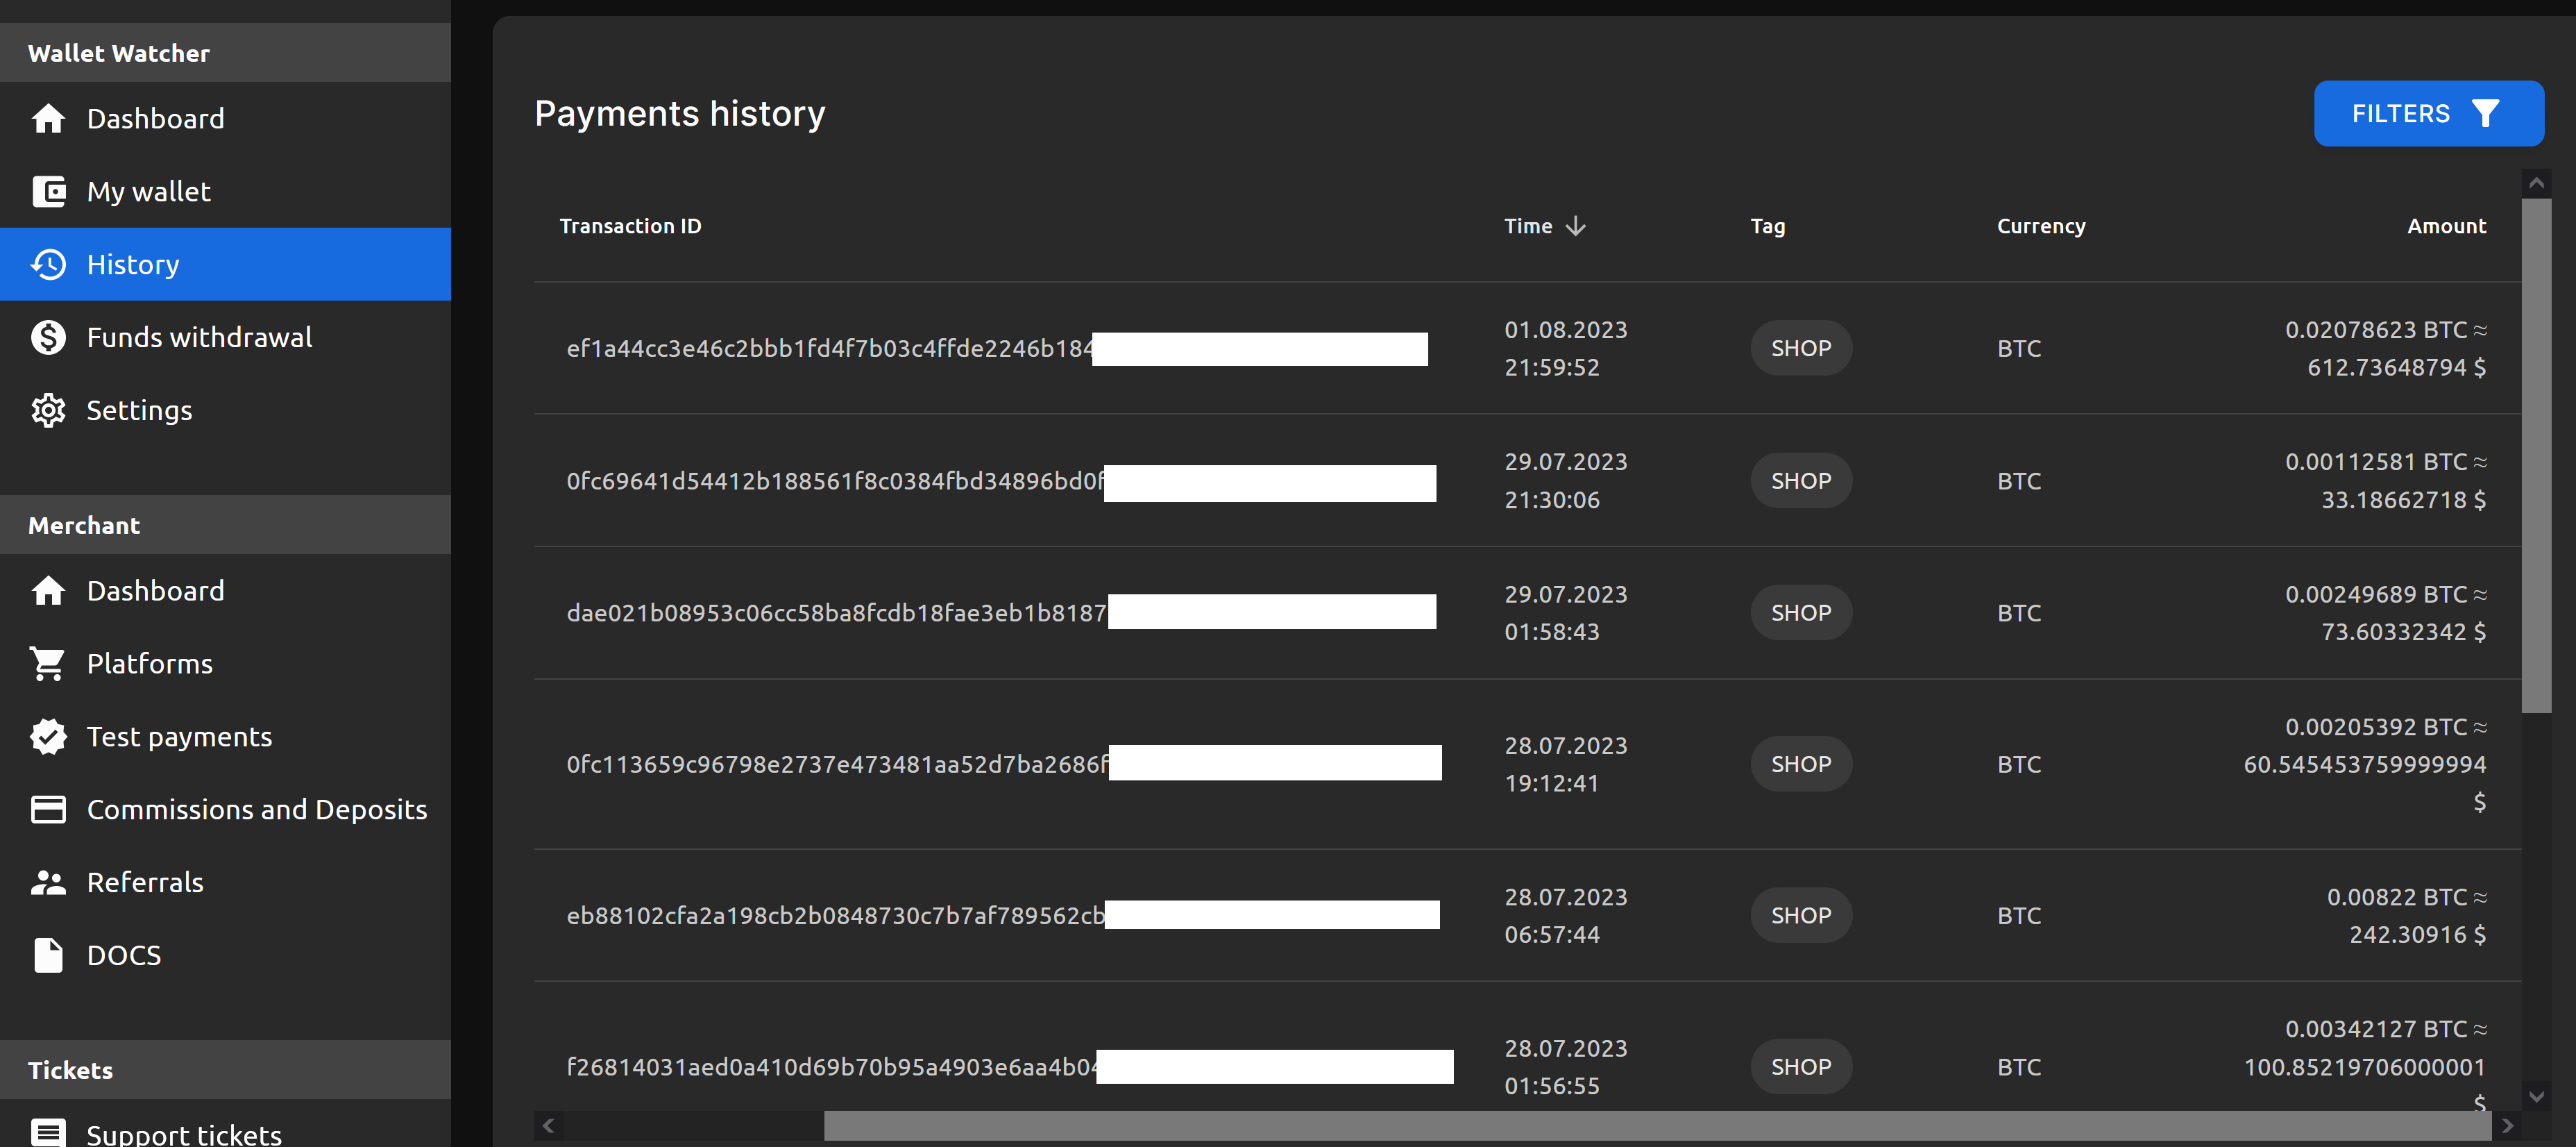The width and height of the screenshot is (2576, 1147).
Task: Click the Settings gear icon
Action: 48,410
